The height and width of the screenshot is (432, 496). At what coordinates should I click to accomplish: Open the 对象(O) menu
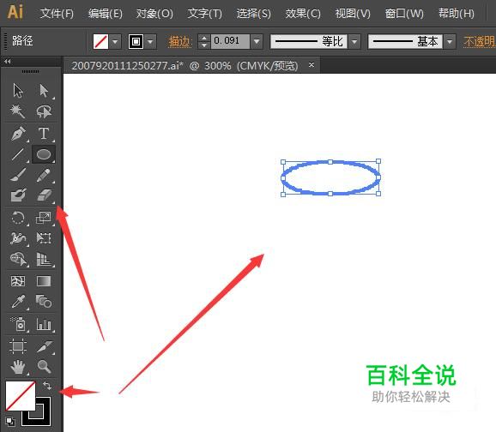click(154, 14)
